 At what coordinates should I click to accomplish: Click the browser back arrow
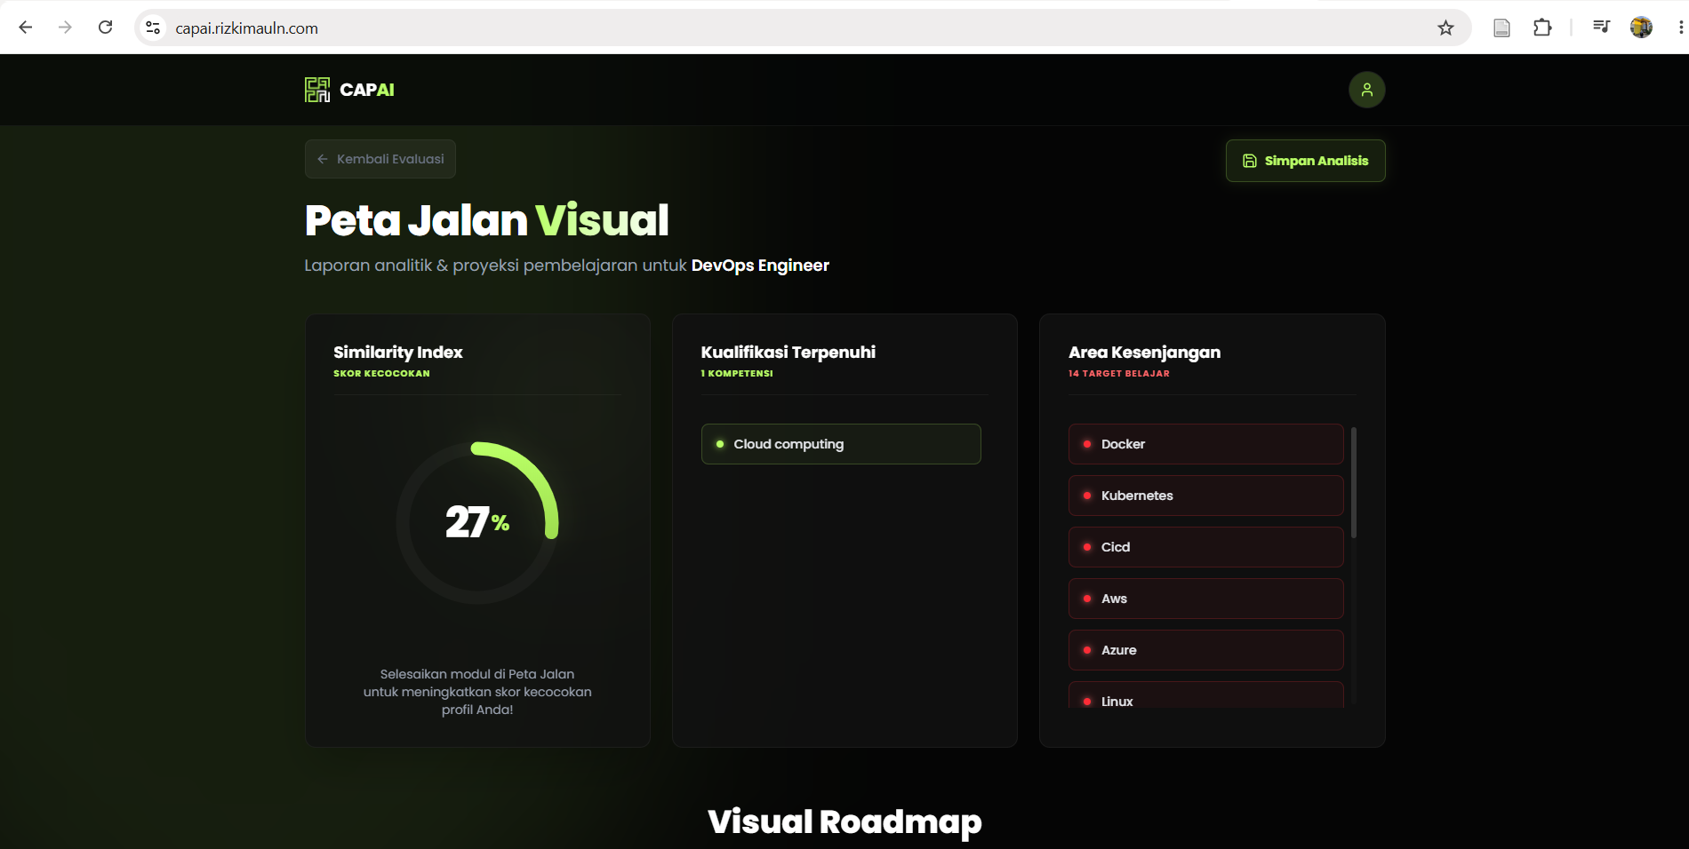click(x=26, y=28)
